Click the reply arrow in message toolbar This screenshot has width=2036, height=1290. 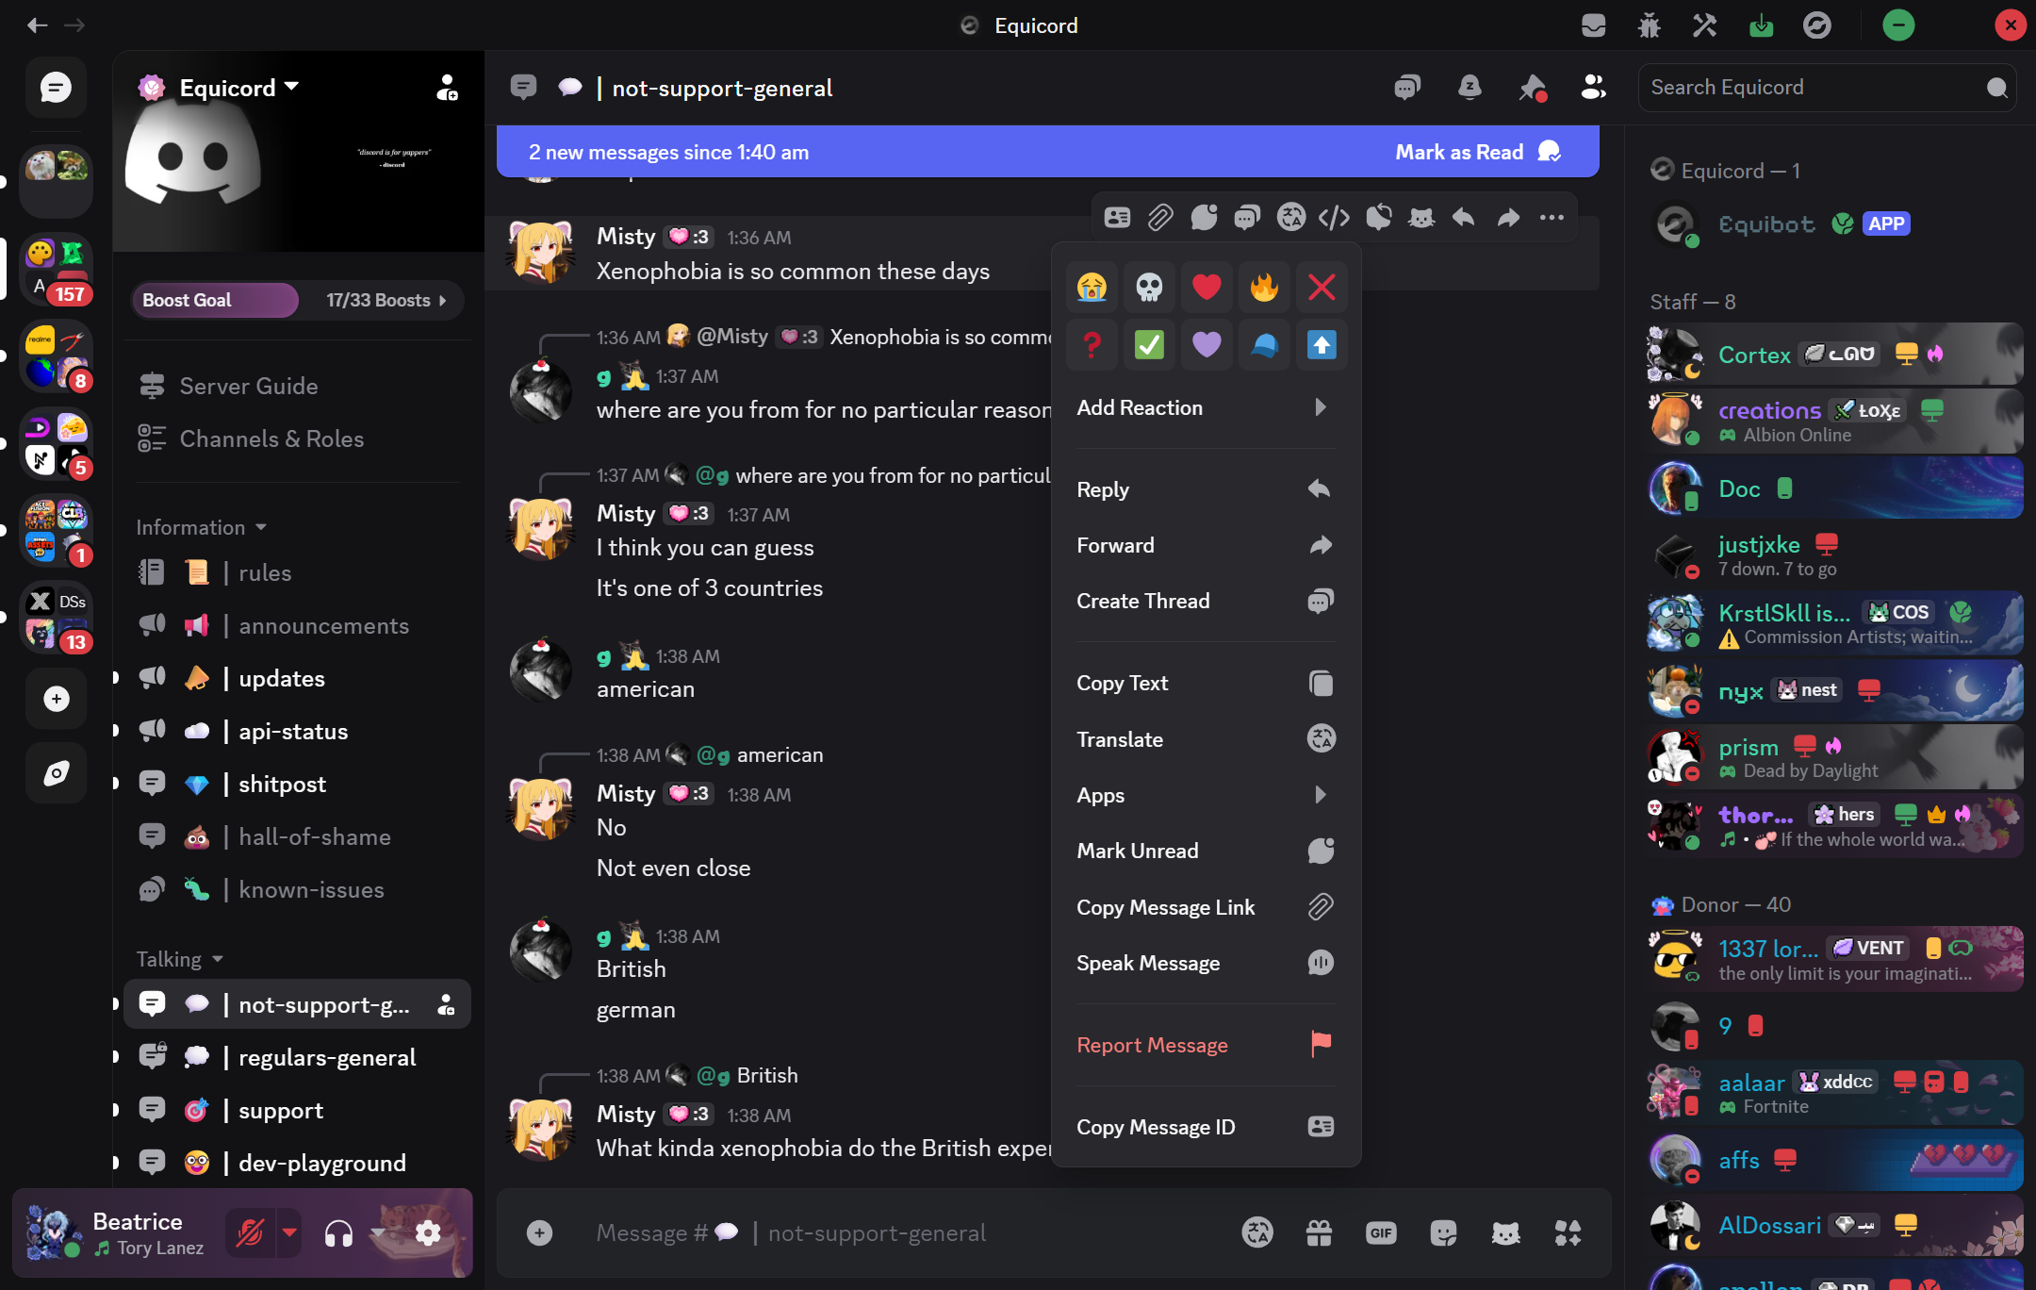pos(1464,218)
